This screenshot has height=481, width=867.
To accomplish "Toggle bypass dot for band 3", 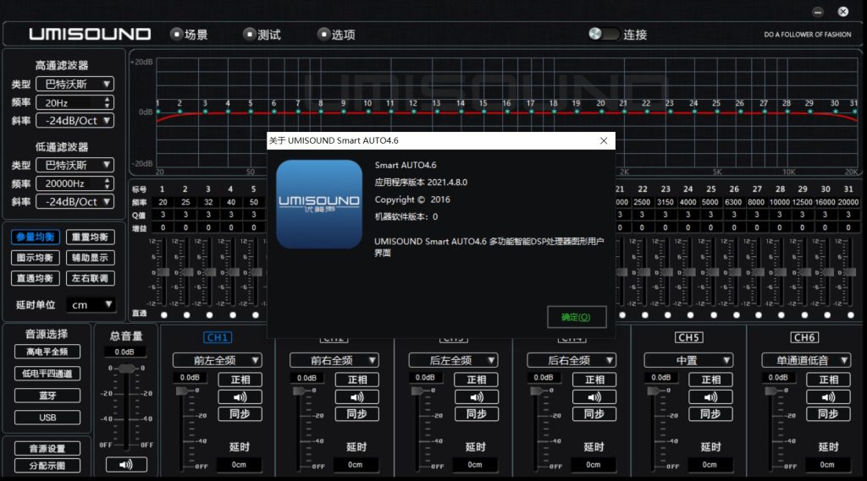I will pyautogui.click(x=209, y=315).
